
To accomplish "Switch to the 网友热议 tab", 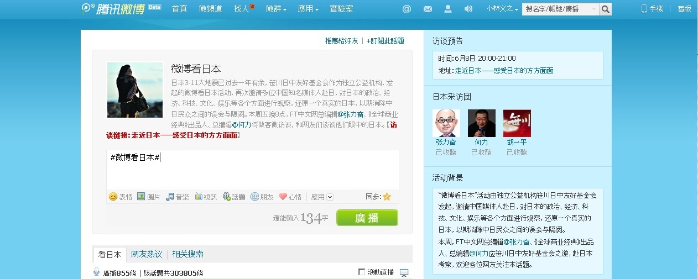I will point(147,255).
